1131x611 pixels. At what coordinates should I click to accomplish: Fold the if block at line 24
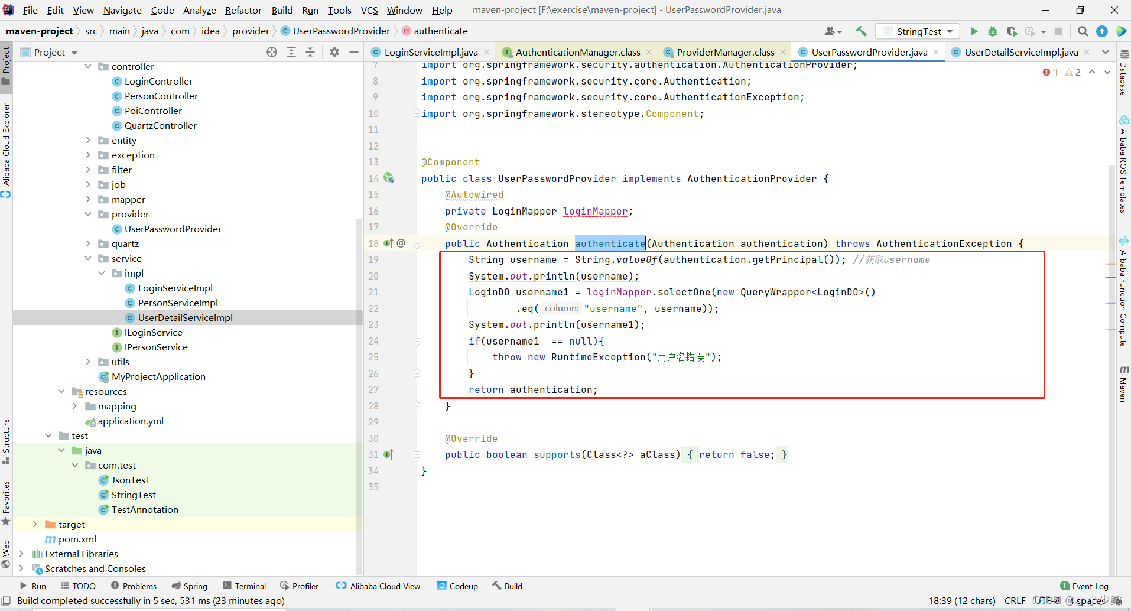(x=417, y=341)
